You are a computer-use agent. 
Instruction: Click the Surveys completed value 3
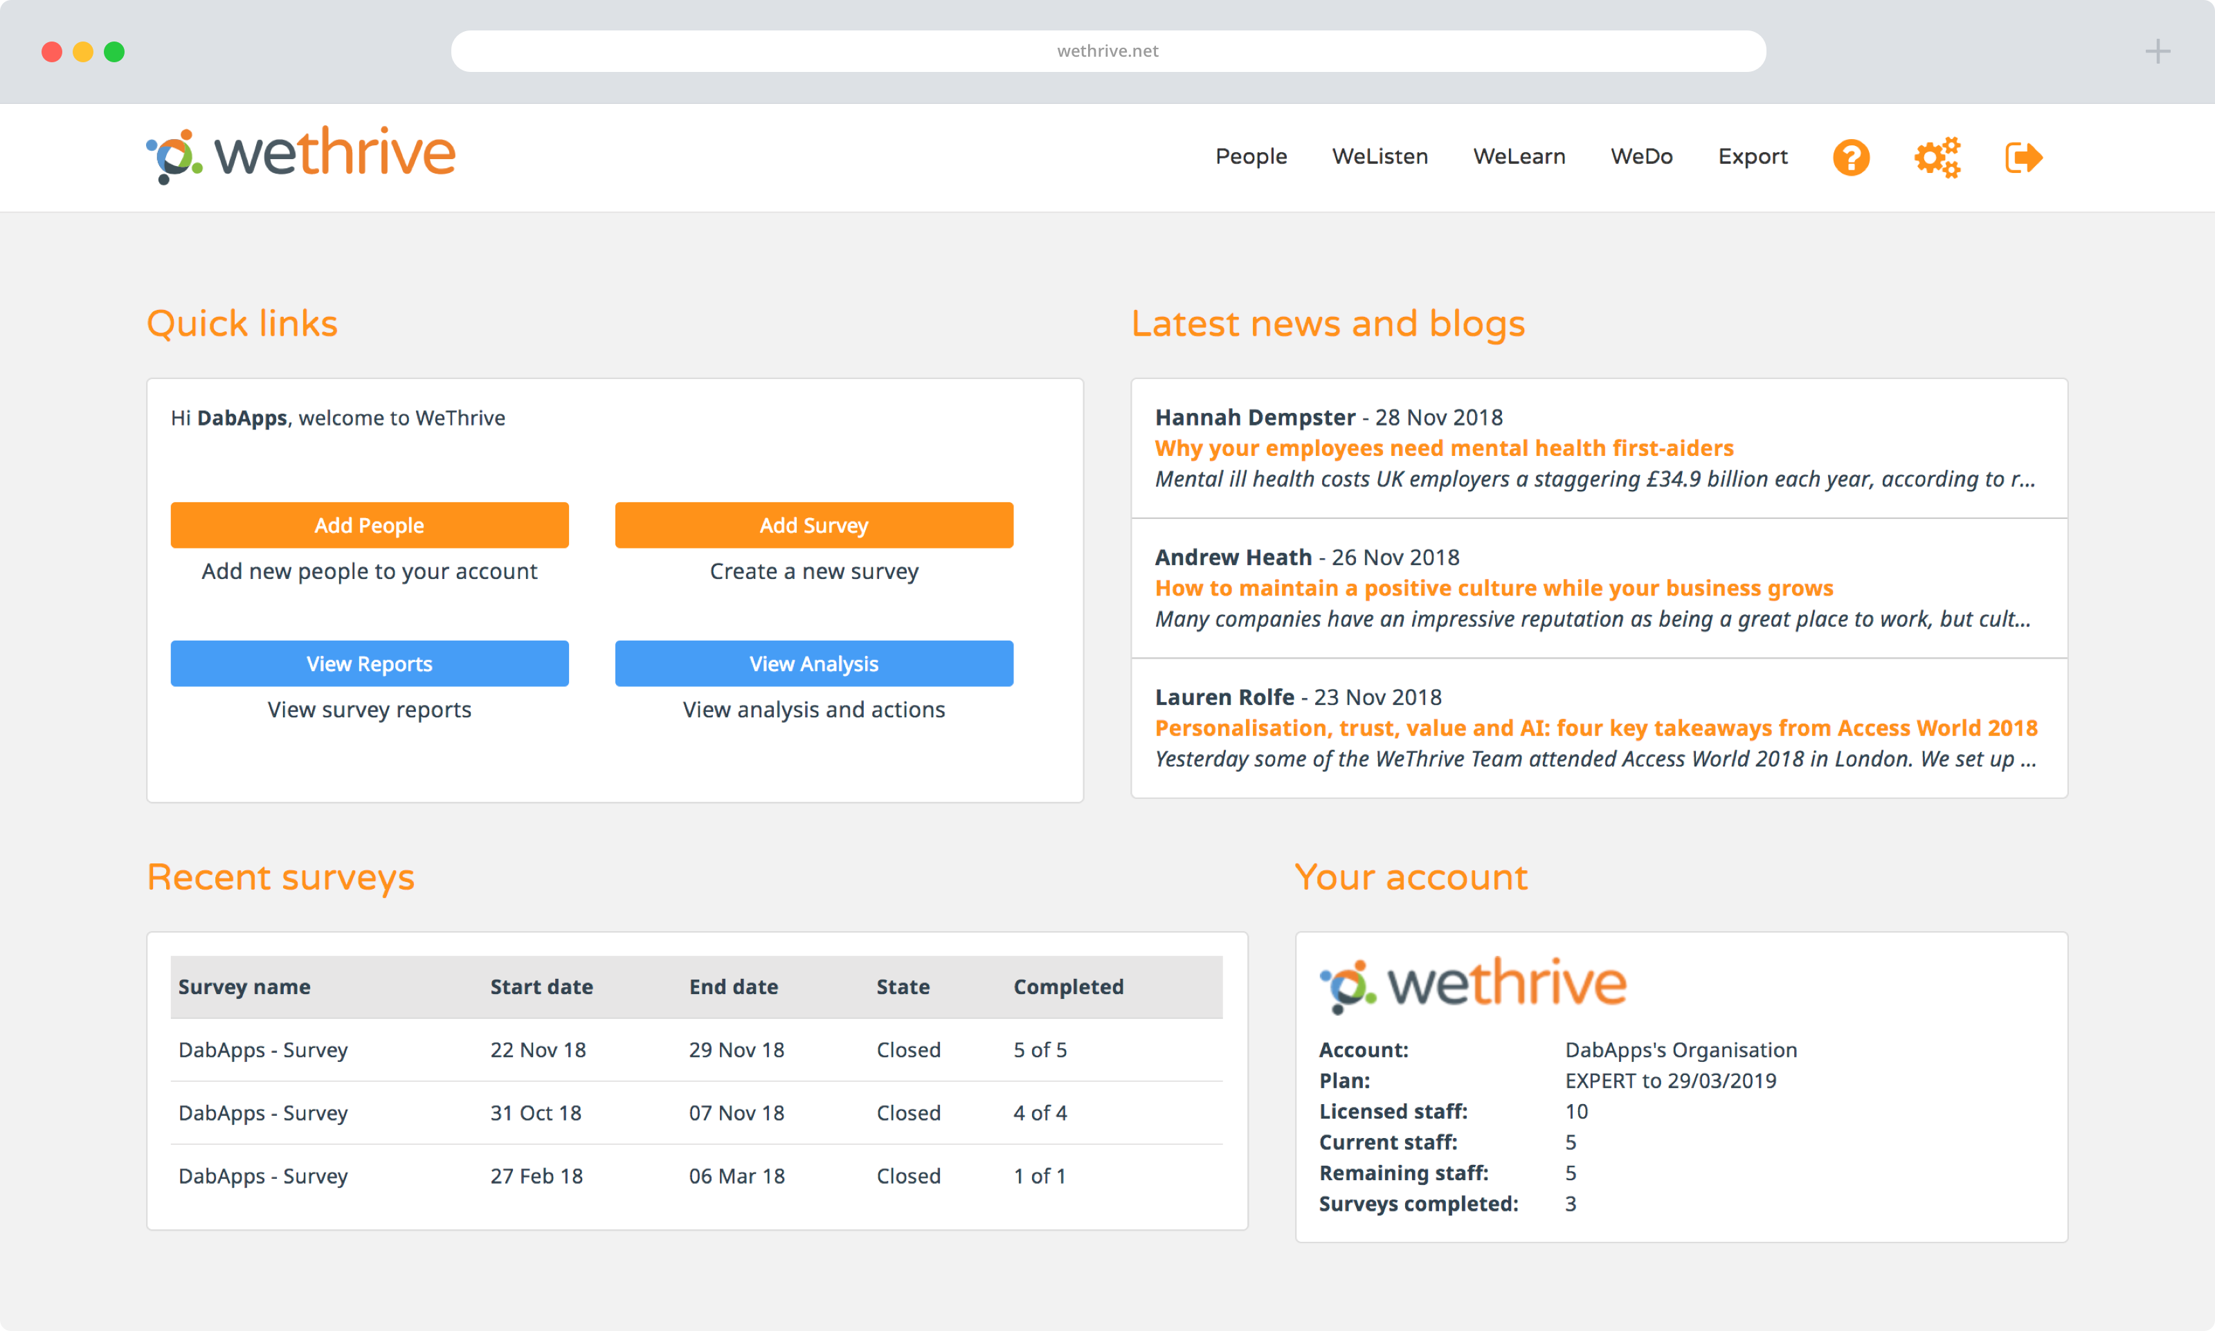click(1570, 1203)
